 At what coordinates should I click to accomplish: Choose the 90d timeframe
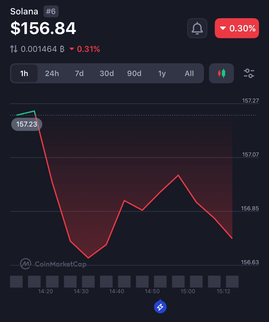pyautogui.click(x=134, y=73)
